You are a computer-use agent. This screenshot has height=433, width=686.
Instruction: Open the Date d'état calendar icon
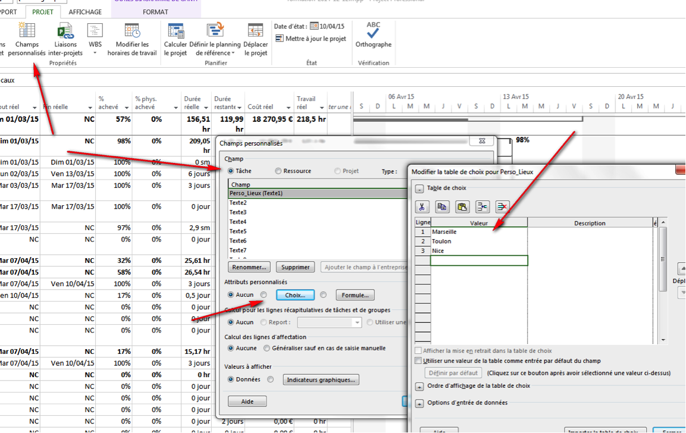tap(314, 26)
